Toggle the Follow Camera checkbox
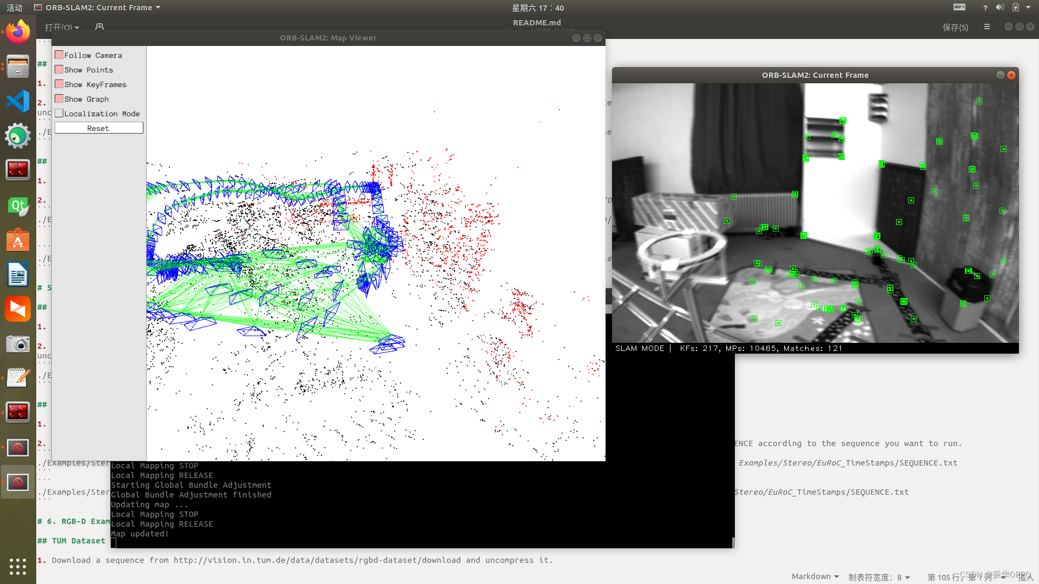 coord(59,55)
